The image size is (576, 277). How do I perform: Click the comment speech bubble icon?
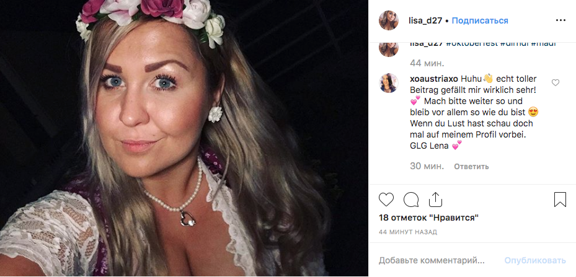[410, 200]
